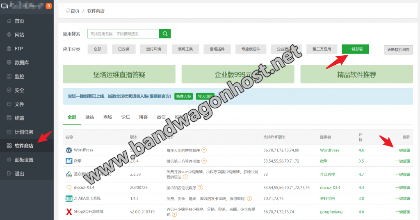Click the 芸众科技 provider link
Screen dimensions: 420x220
tap(327, 175)
